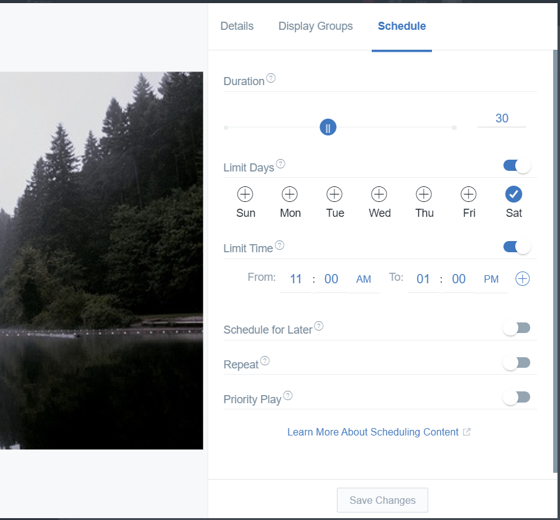Select Sunday in the Limit Days row
Screen dimensions: 560x520
click(x=245, y=194)
